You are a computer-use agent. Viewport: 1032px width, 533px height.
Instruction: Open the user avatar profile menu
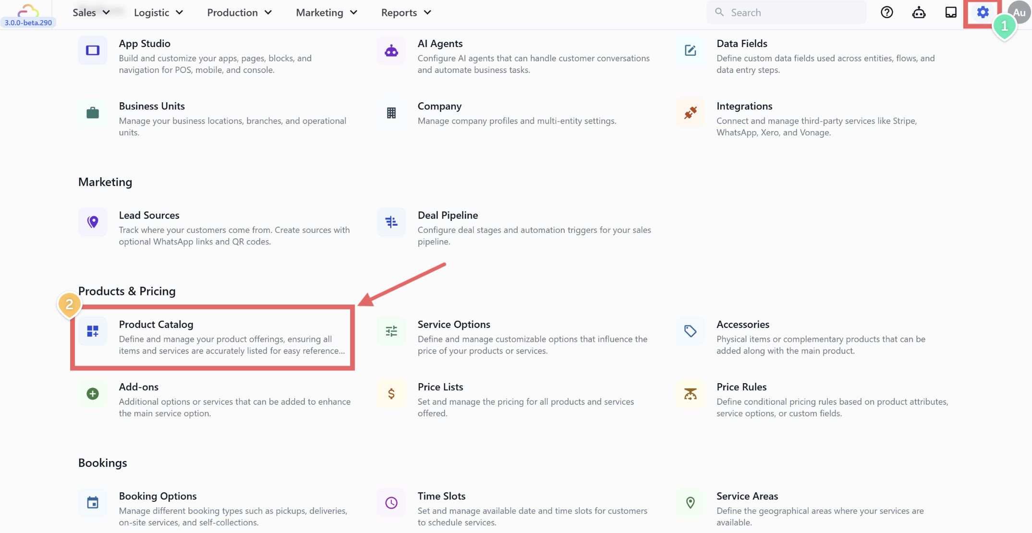1019,12
